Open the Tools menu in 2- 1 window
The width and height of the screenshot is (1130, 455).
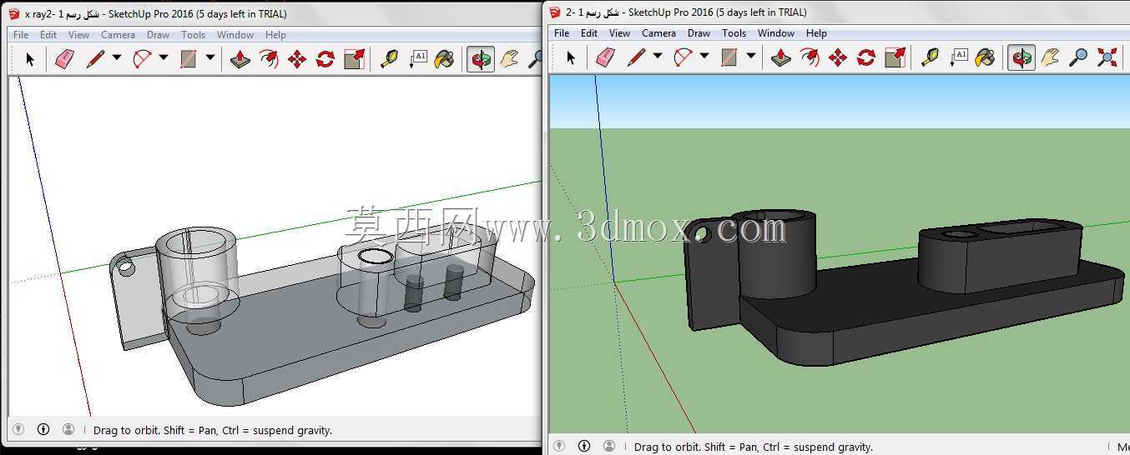[x=734, y=33]
